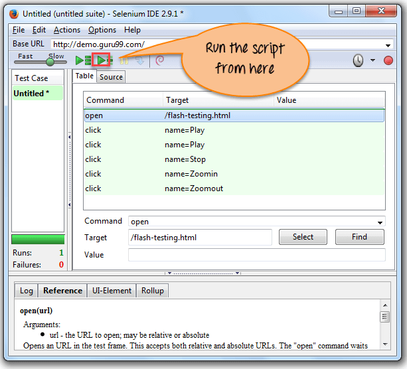Open the Reference tab
This screenshot has width=407, height=369.
point(62,291)
